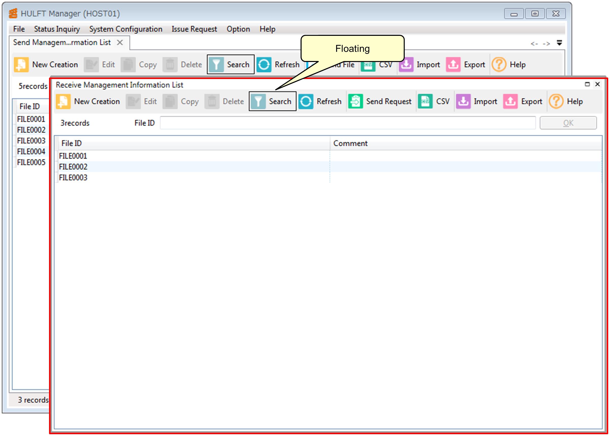Click Send Request icon in floating window
The width and height of the screenshot is (610, 436).
(355, 101)
